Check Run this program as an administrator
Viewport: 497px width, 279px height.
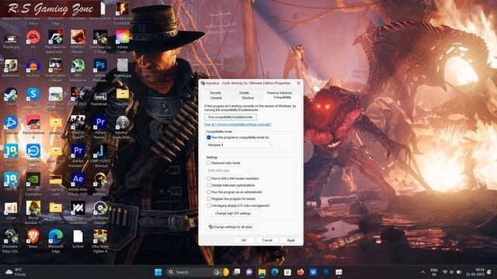click(209, 192)
